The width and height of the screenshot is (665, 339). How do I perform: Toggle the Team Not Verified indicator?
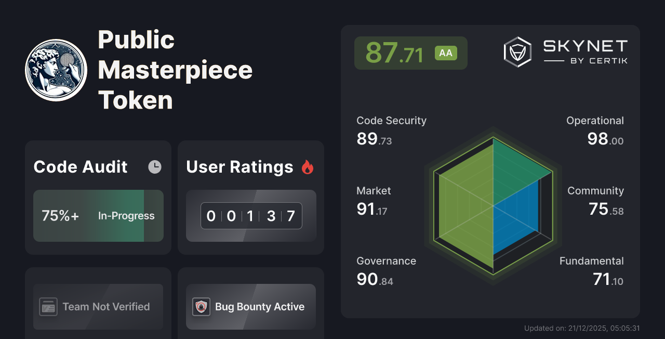coord(98,307)
